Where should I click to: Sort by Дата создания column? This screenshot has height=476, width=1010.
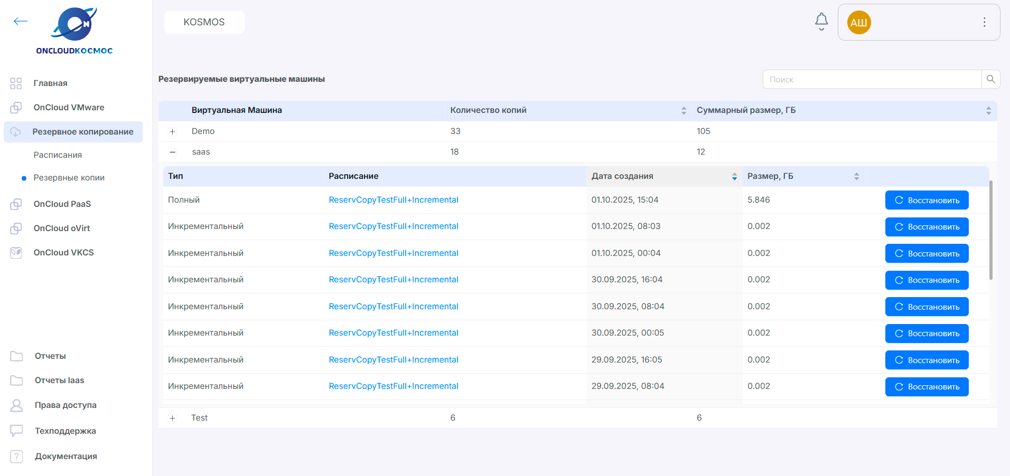[734, 176]
